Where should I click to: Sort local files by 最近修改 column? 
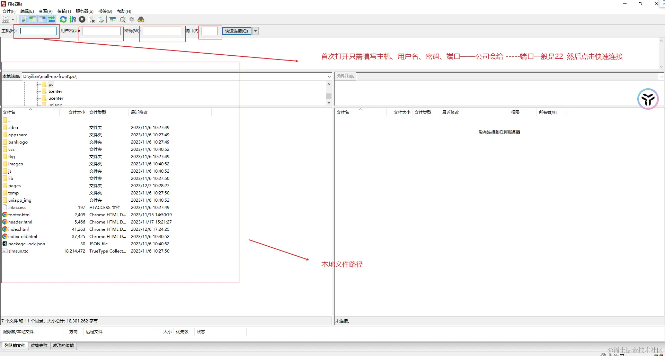point(170,112)
